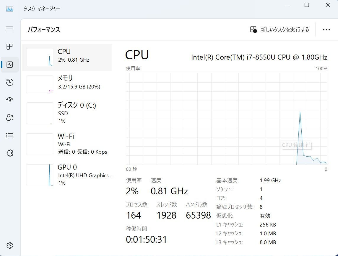This screenshot has width=338, height=256.
Task: Select the Performance view icon
Action: tap(9, 64)
